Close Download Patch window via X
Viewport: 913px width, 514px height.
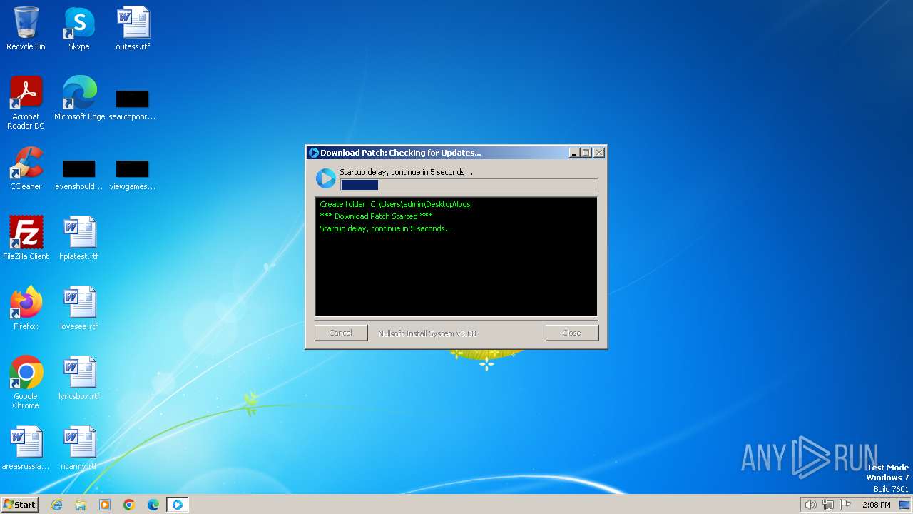(x=599, y=153)
